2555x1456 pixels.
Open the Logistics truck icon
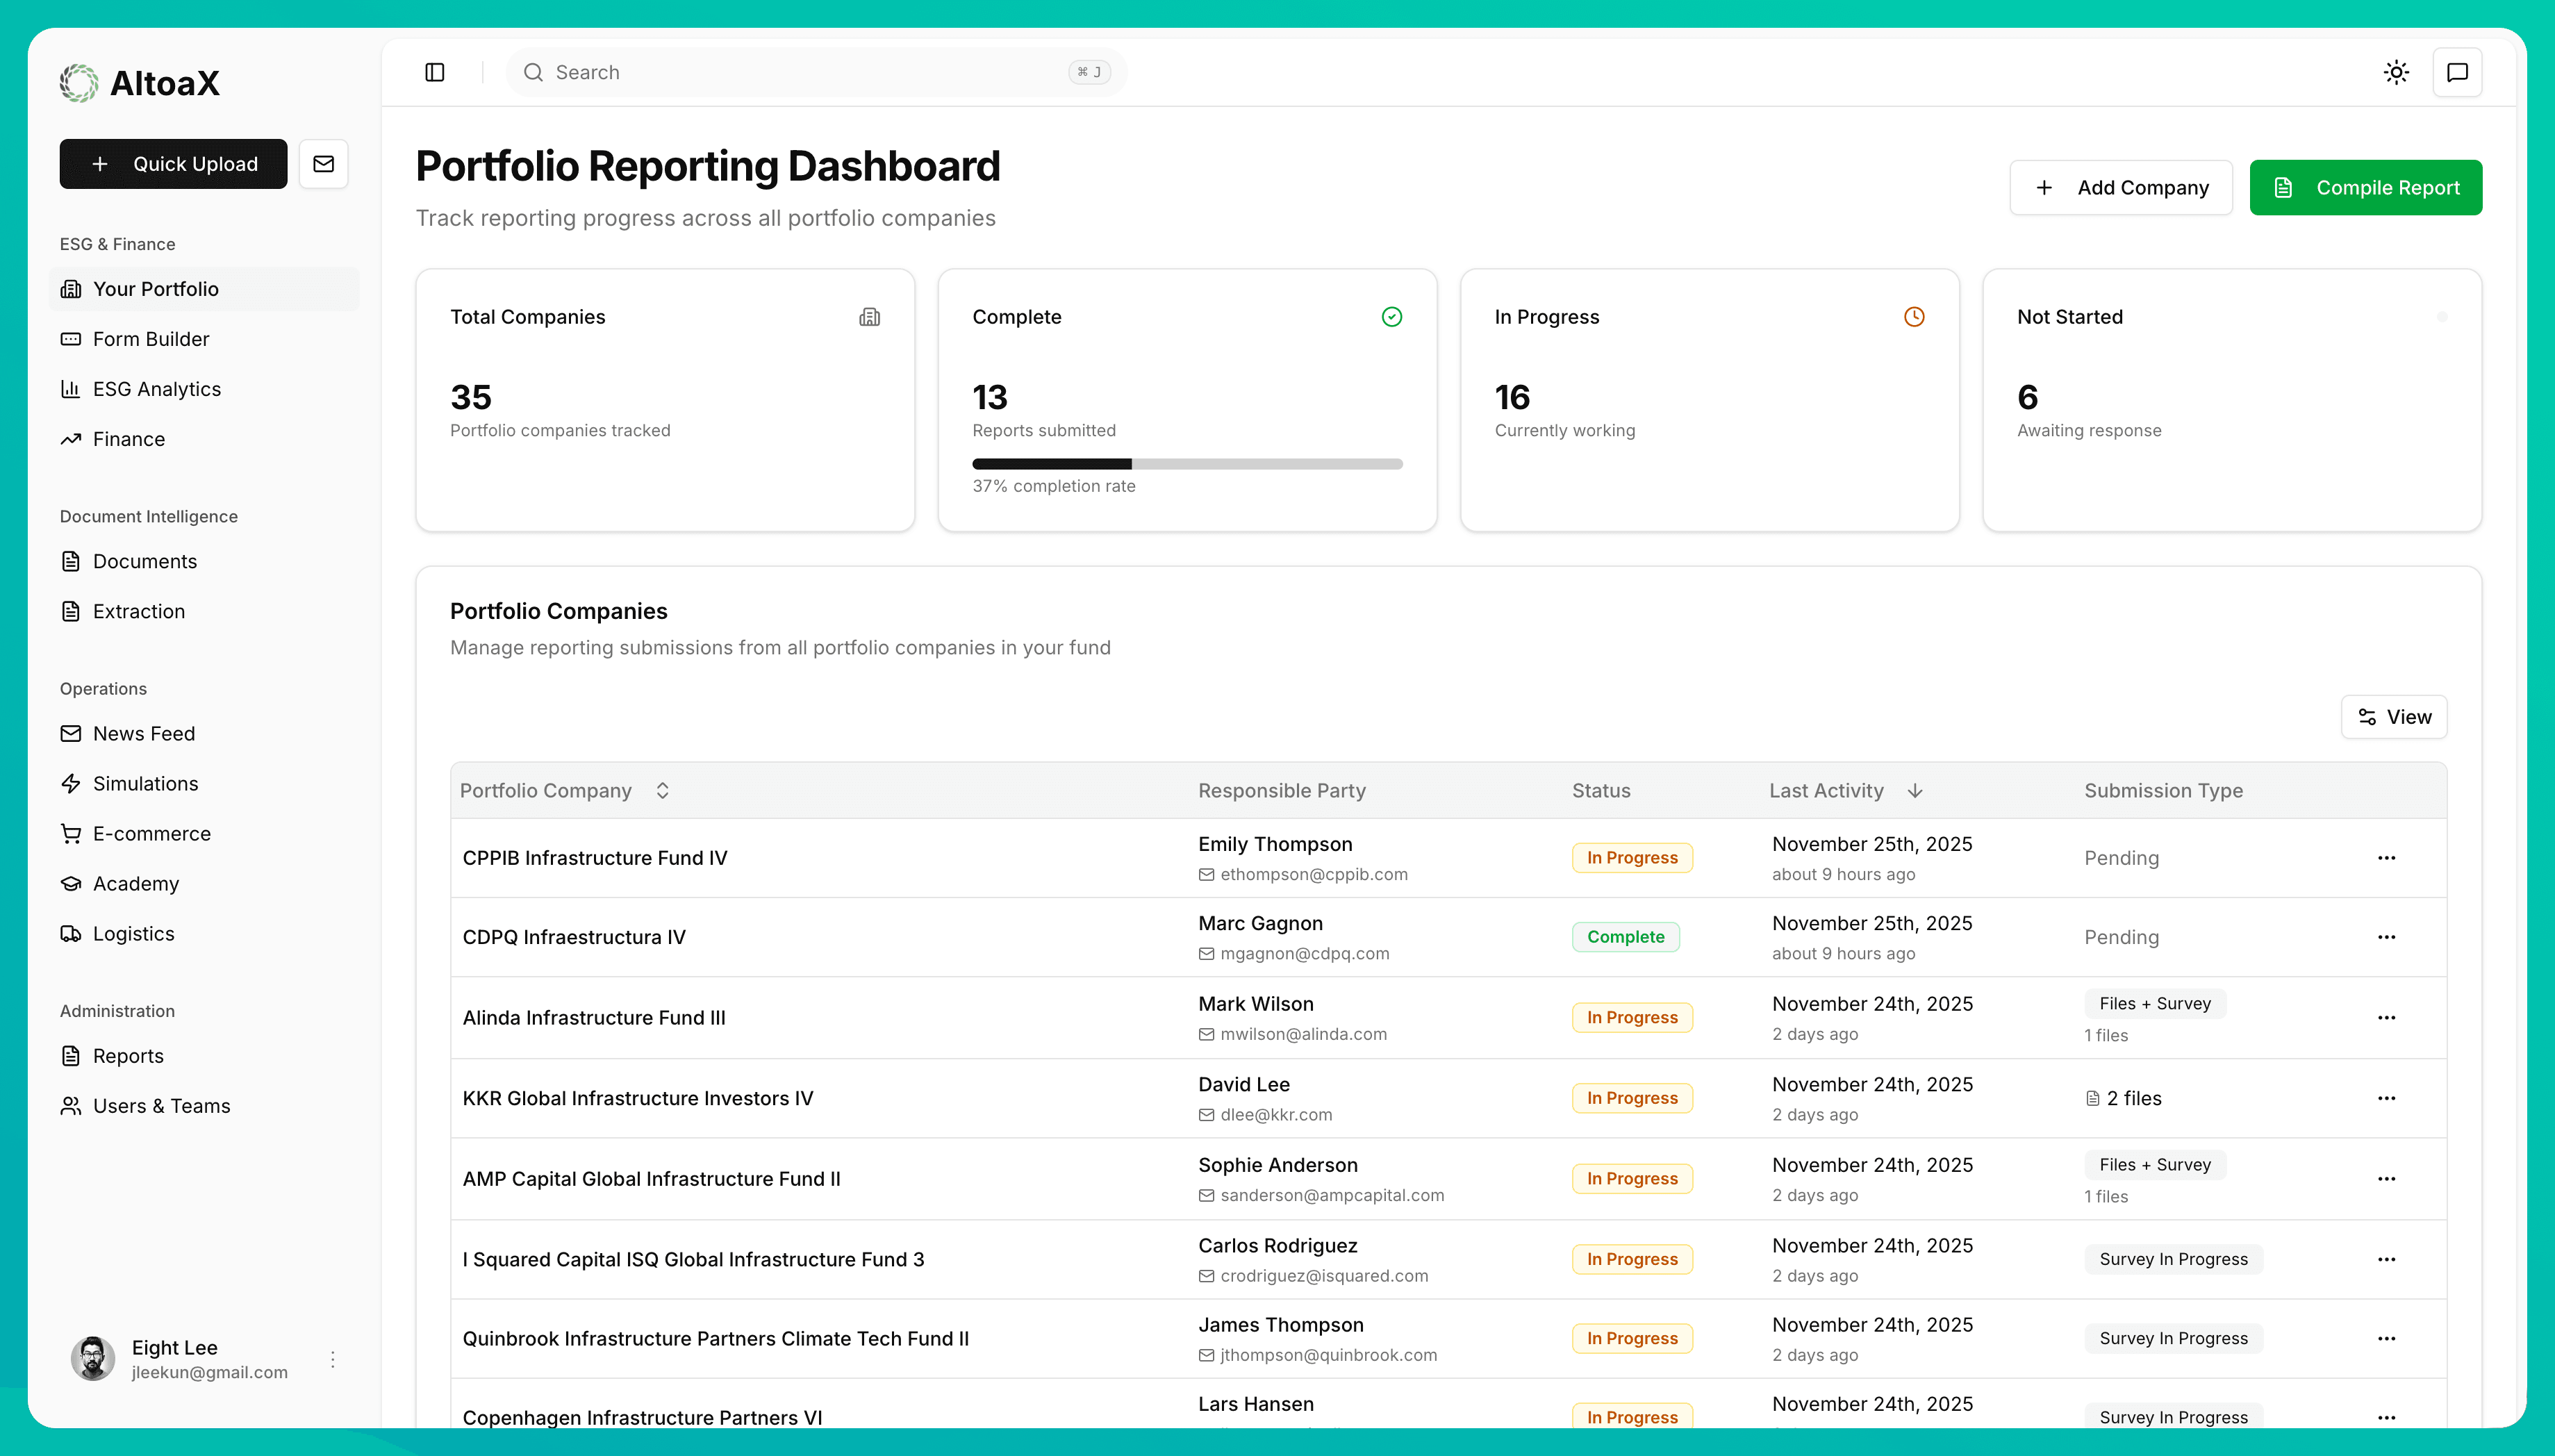70,933
